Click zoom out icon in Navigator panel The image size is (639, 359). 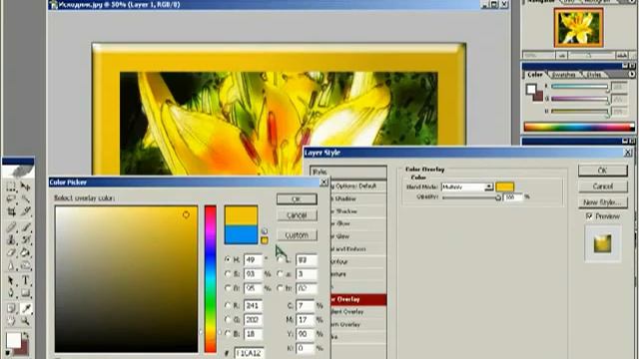pyautogui.click(x=561, y=55)
